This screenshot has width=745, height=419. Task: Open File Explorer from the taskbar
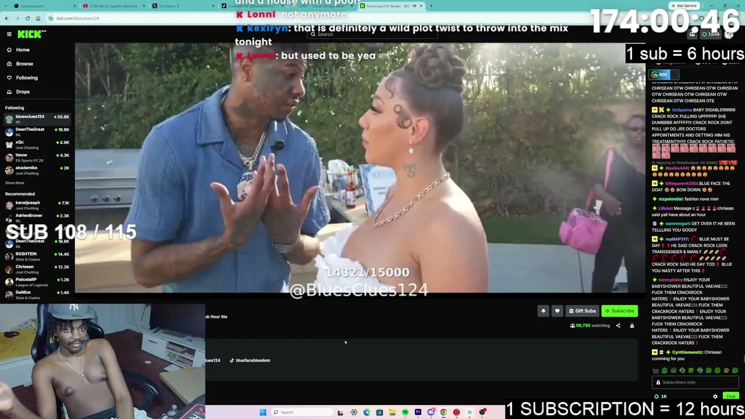[x=392, y=413]
